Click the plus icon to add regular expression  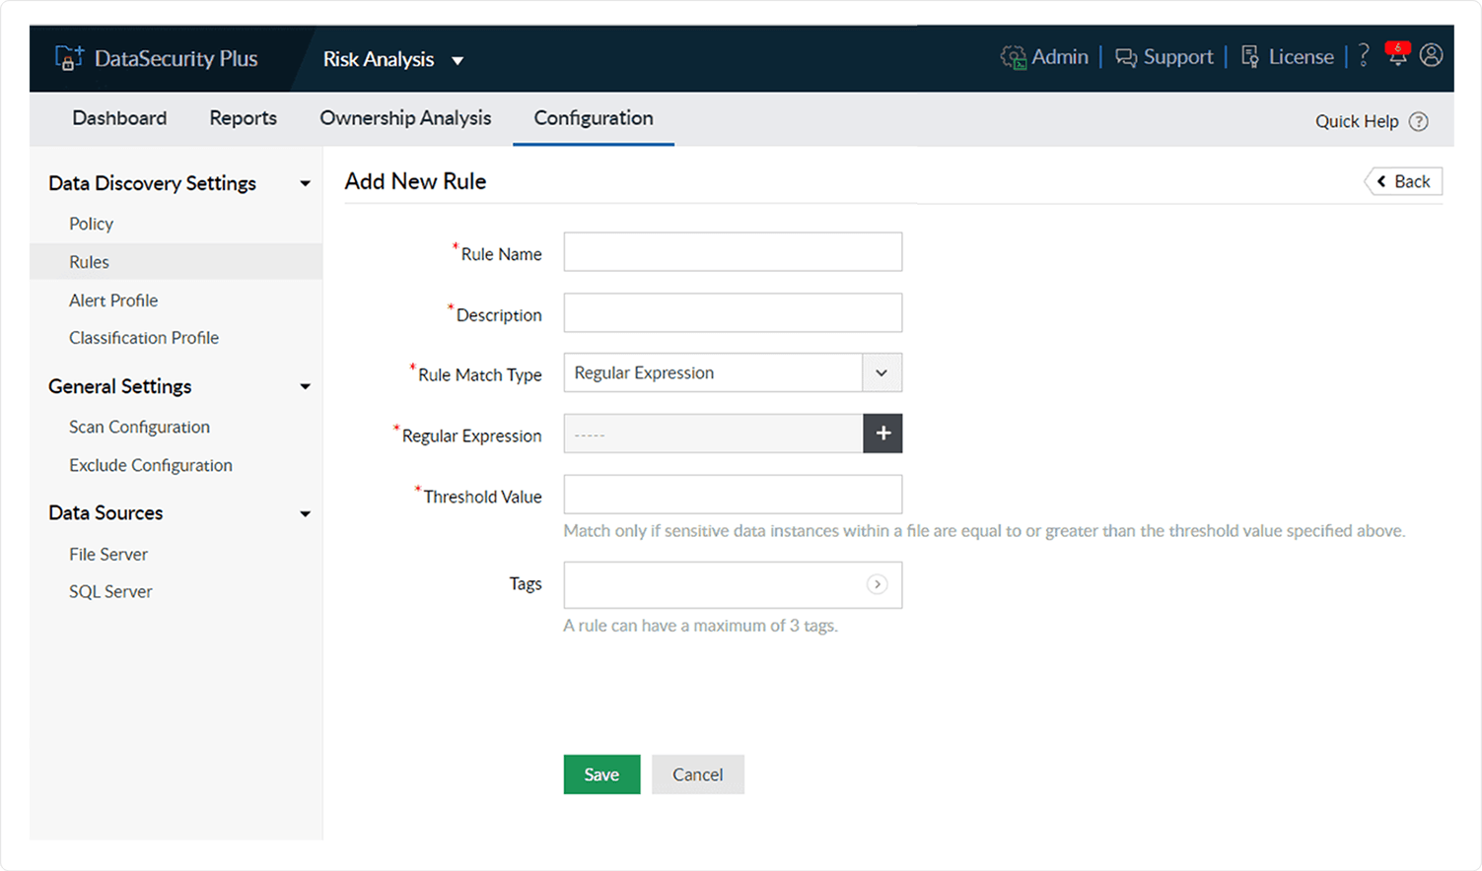tap(882, 434)
